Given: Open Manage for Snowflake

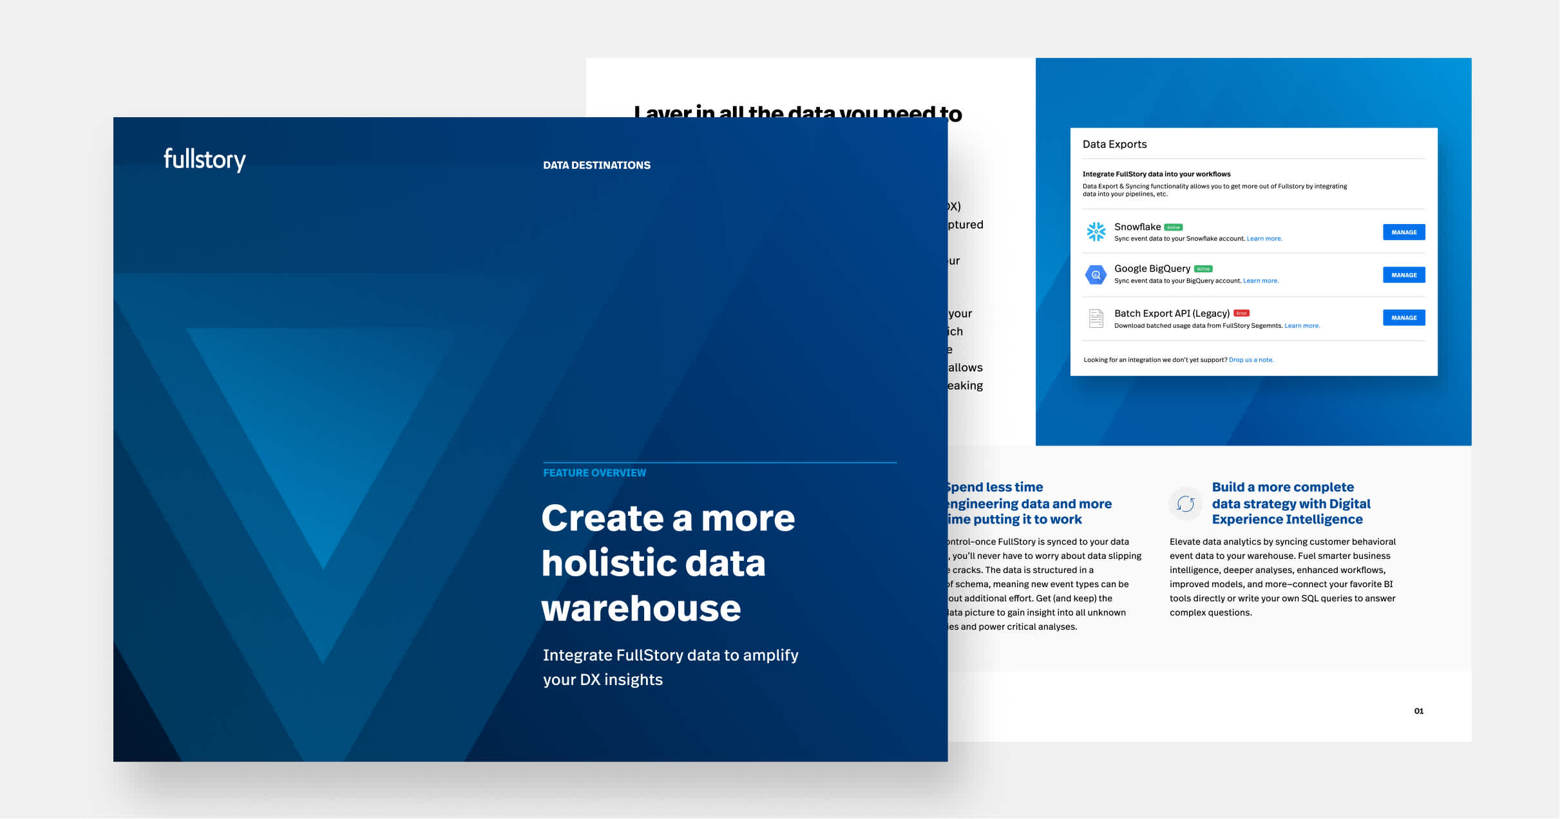Looking at the screenshot, I should click(x=1403, y=232).
